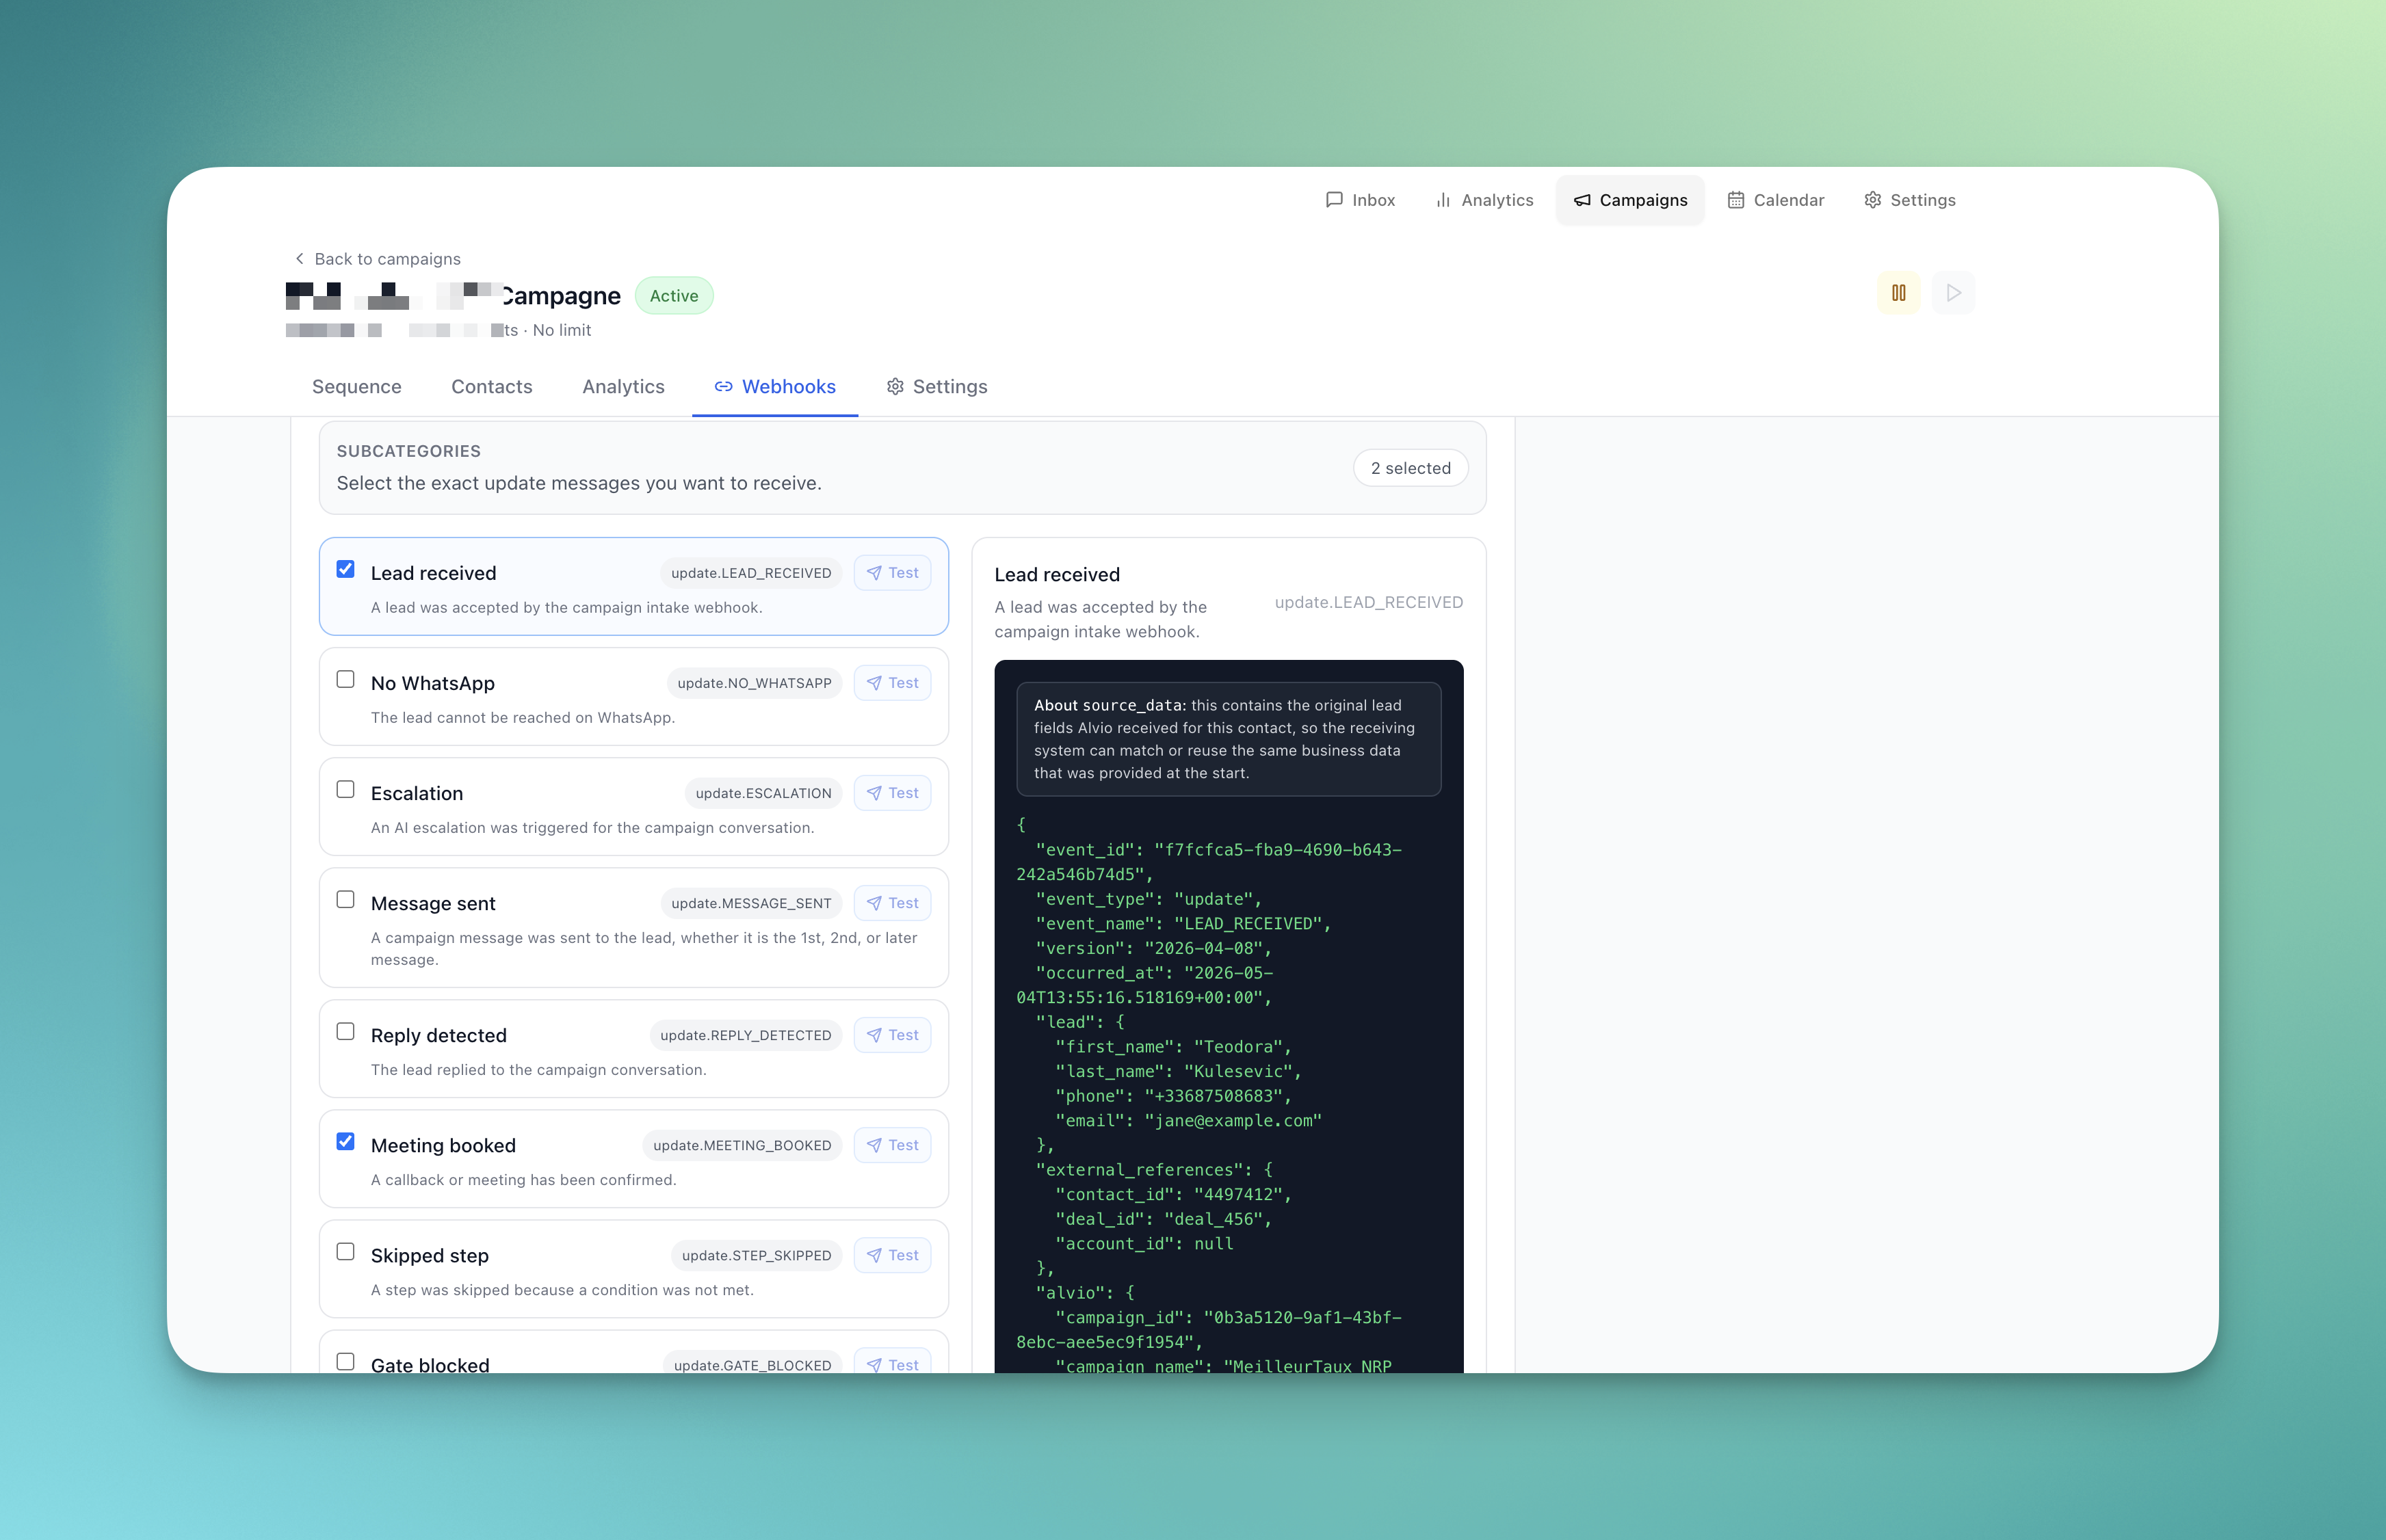Click the update.NO_WHATSAPP tag

[x=755, y=683]
